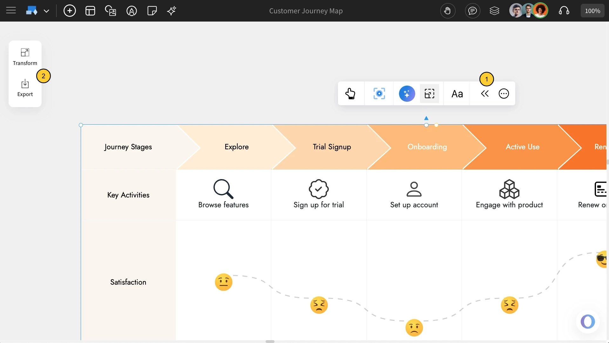Select the image insert tool
The height and width of the screenshot is (343, 609).
(x=110, y=10)
